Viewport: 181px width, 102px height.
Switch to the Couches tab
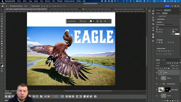point(163,60)
